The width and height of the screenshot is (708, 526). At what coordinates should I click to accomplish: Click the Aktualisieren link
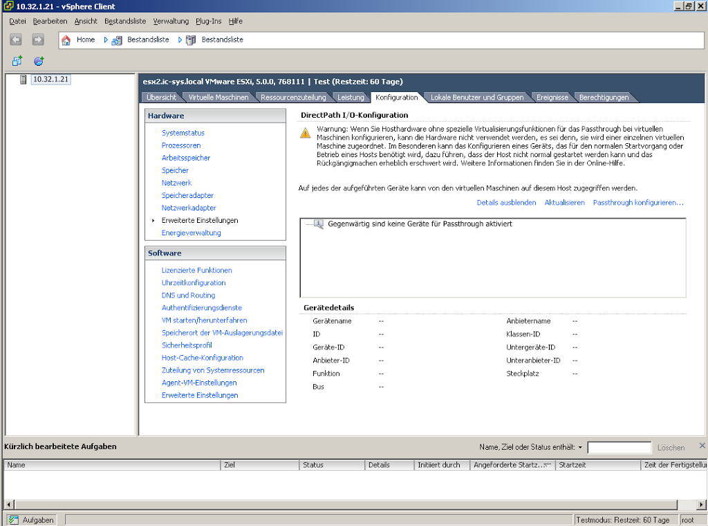pyautogui.click(x=565, y=203)
